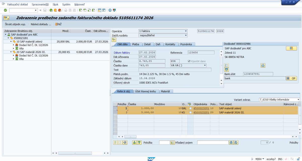The image size is (302, 161).
Task: Open the help question mark icon
Action: tap(110, 10)
